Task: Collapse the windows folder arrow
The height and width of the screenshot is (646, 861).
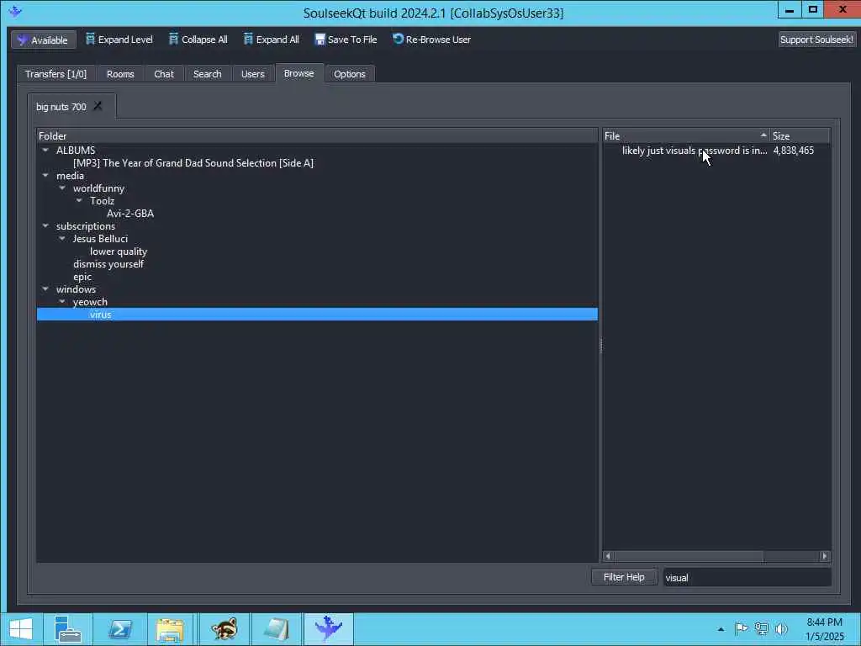Action: click(45, 289)
